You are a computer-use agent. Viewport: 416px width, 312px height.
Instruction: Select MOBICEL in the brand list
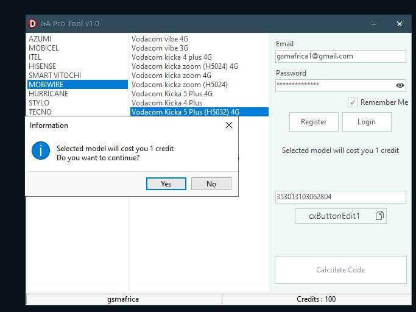77,48
